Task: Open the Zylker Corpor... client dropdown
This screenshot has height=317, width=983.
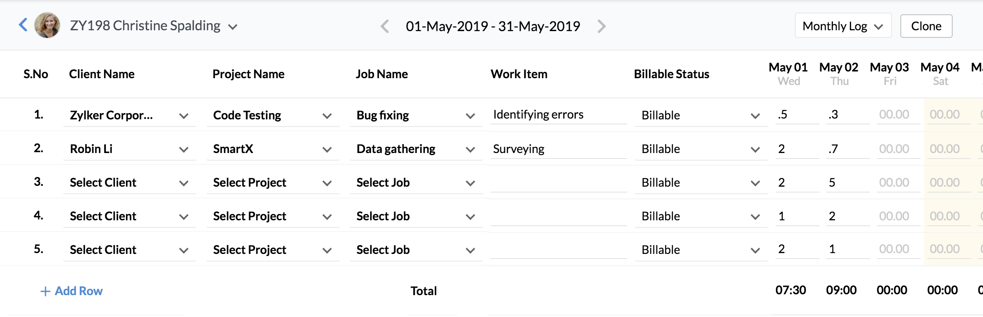Action: [129, 116]
